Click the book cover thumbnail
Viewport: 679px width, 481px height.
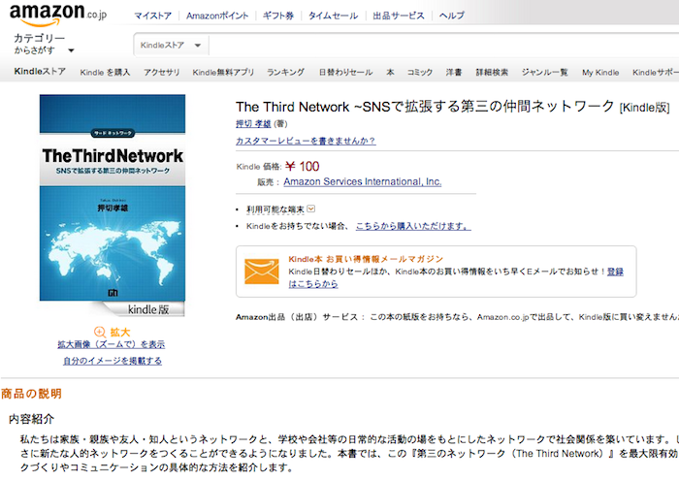(113, 198)
